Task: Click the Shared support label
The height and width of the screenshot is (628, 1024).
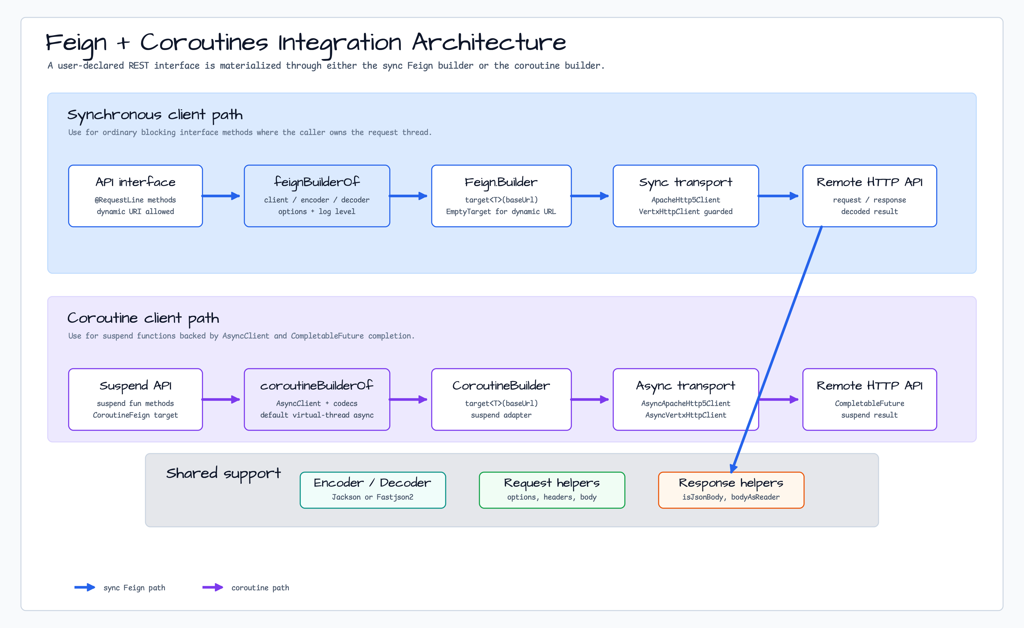Action: point(224,474)
